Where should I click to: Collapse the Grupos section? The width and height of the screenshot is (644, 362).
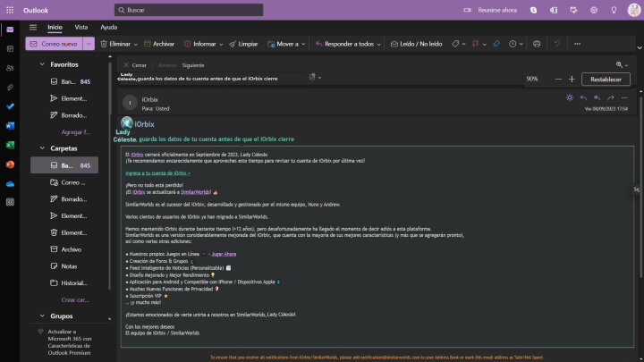click(x=42, y=316)
